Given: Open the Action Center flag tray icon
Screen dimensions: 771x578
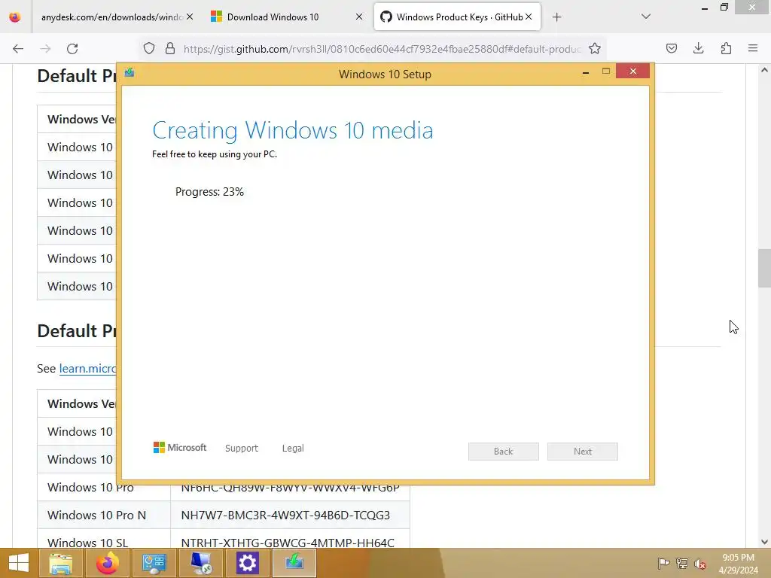Looking at the screenshot, I should (664, 563).
